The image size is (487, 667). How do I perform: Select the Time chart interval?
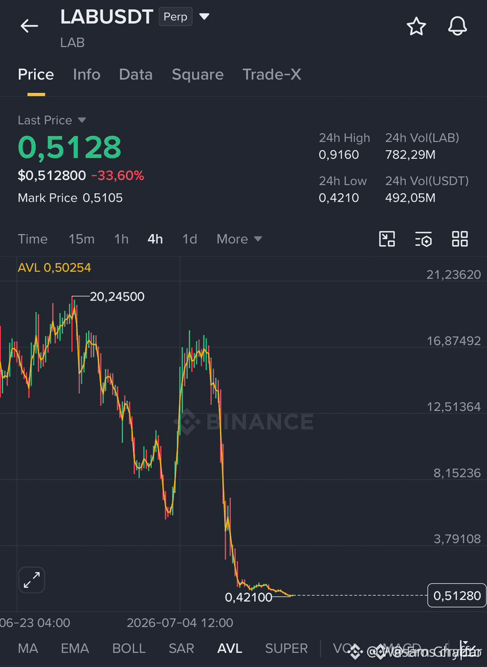[x=33, y=239]
